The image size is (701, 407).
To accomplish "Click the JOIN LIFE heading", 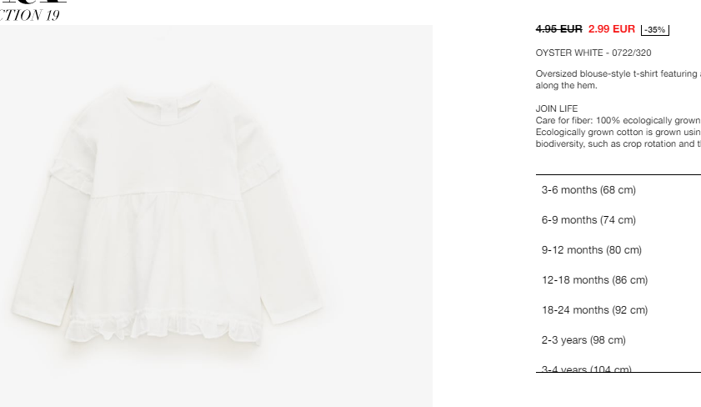I will pyautogui.click(x=557, y=108).
